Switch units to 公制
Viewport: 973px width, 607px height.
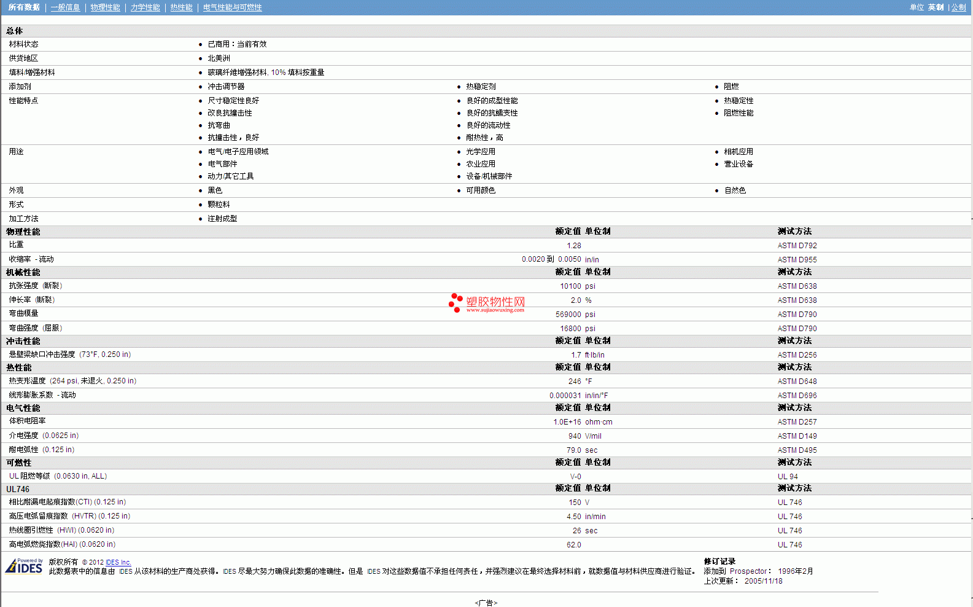point(958,7)
